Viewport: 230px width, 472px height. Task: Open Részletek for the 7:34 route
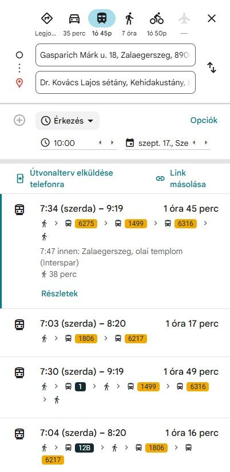coord(60,293)
